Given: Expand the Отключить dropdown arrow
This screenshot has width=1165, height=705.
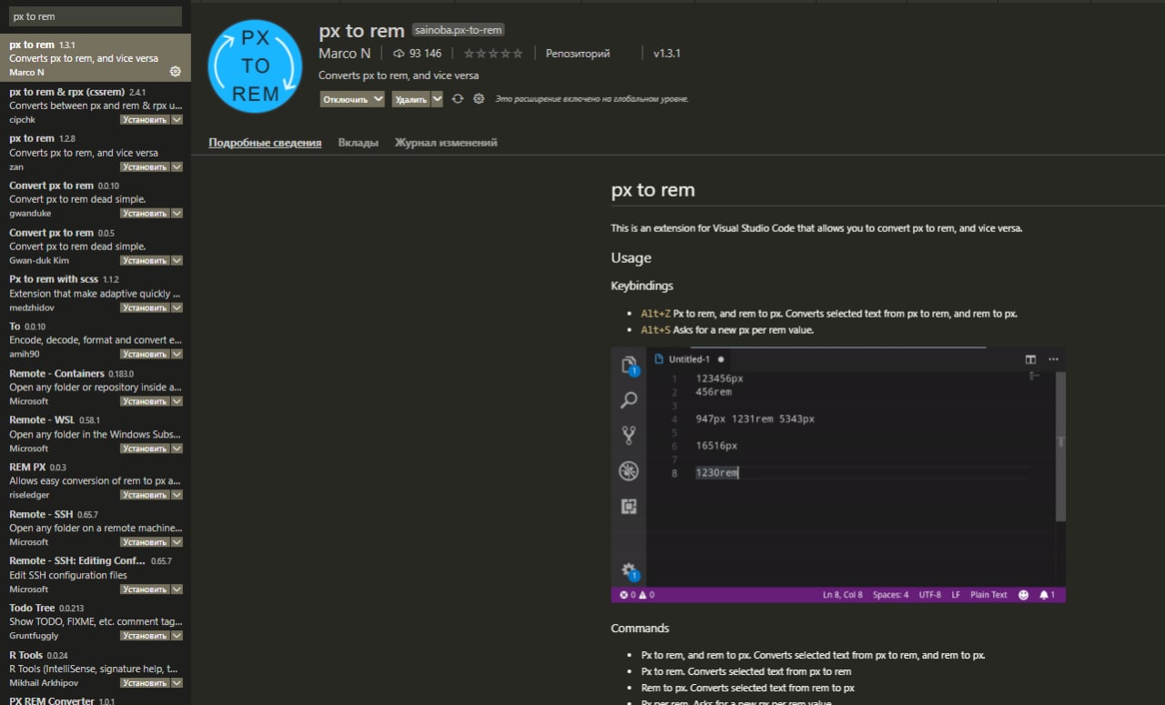Looking at the screenshot, I should (x=378, y=99).
